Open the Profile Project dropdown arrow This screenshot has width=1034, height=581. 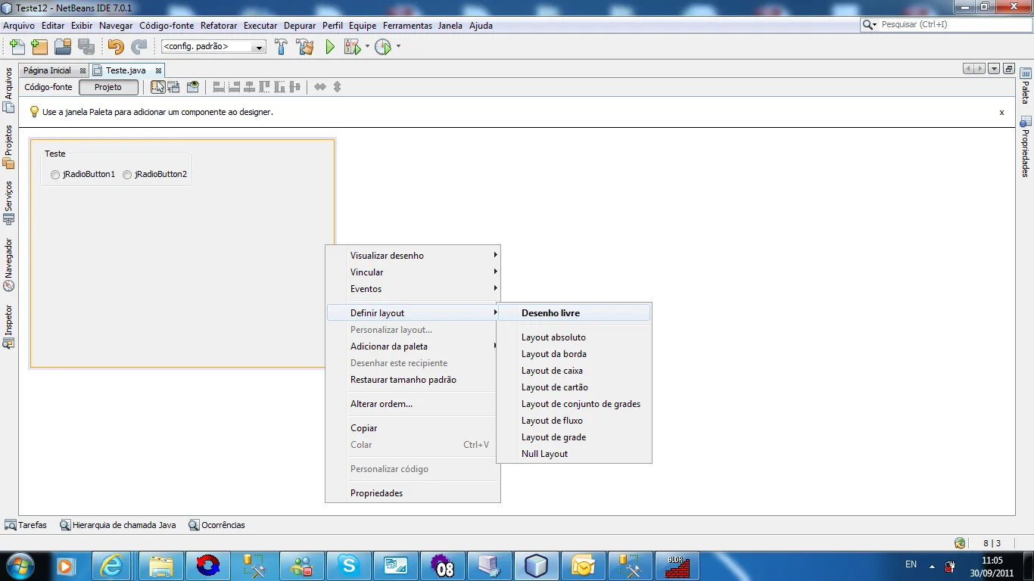pyautogui.click(x=398, y=47)
